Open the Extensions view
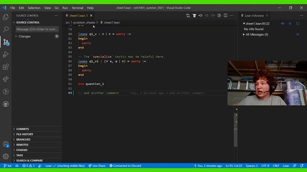 tap(6, 67)
